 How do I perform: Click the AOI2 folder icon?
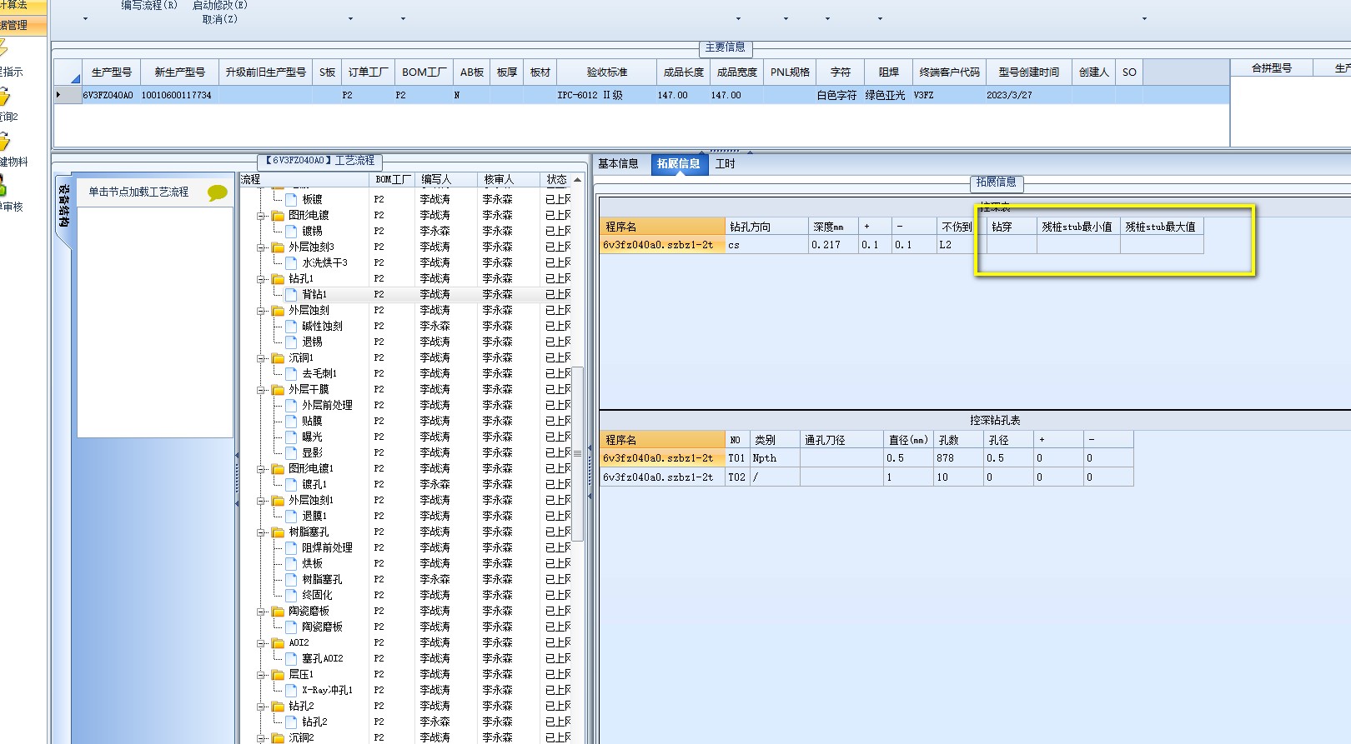(278, 642)
